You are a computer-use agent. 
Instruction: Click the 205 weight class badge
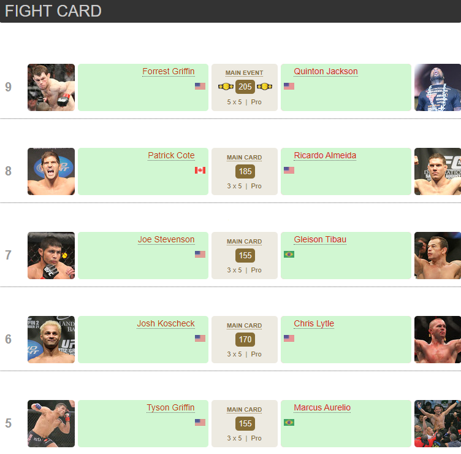click(245, 87)
